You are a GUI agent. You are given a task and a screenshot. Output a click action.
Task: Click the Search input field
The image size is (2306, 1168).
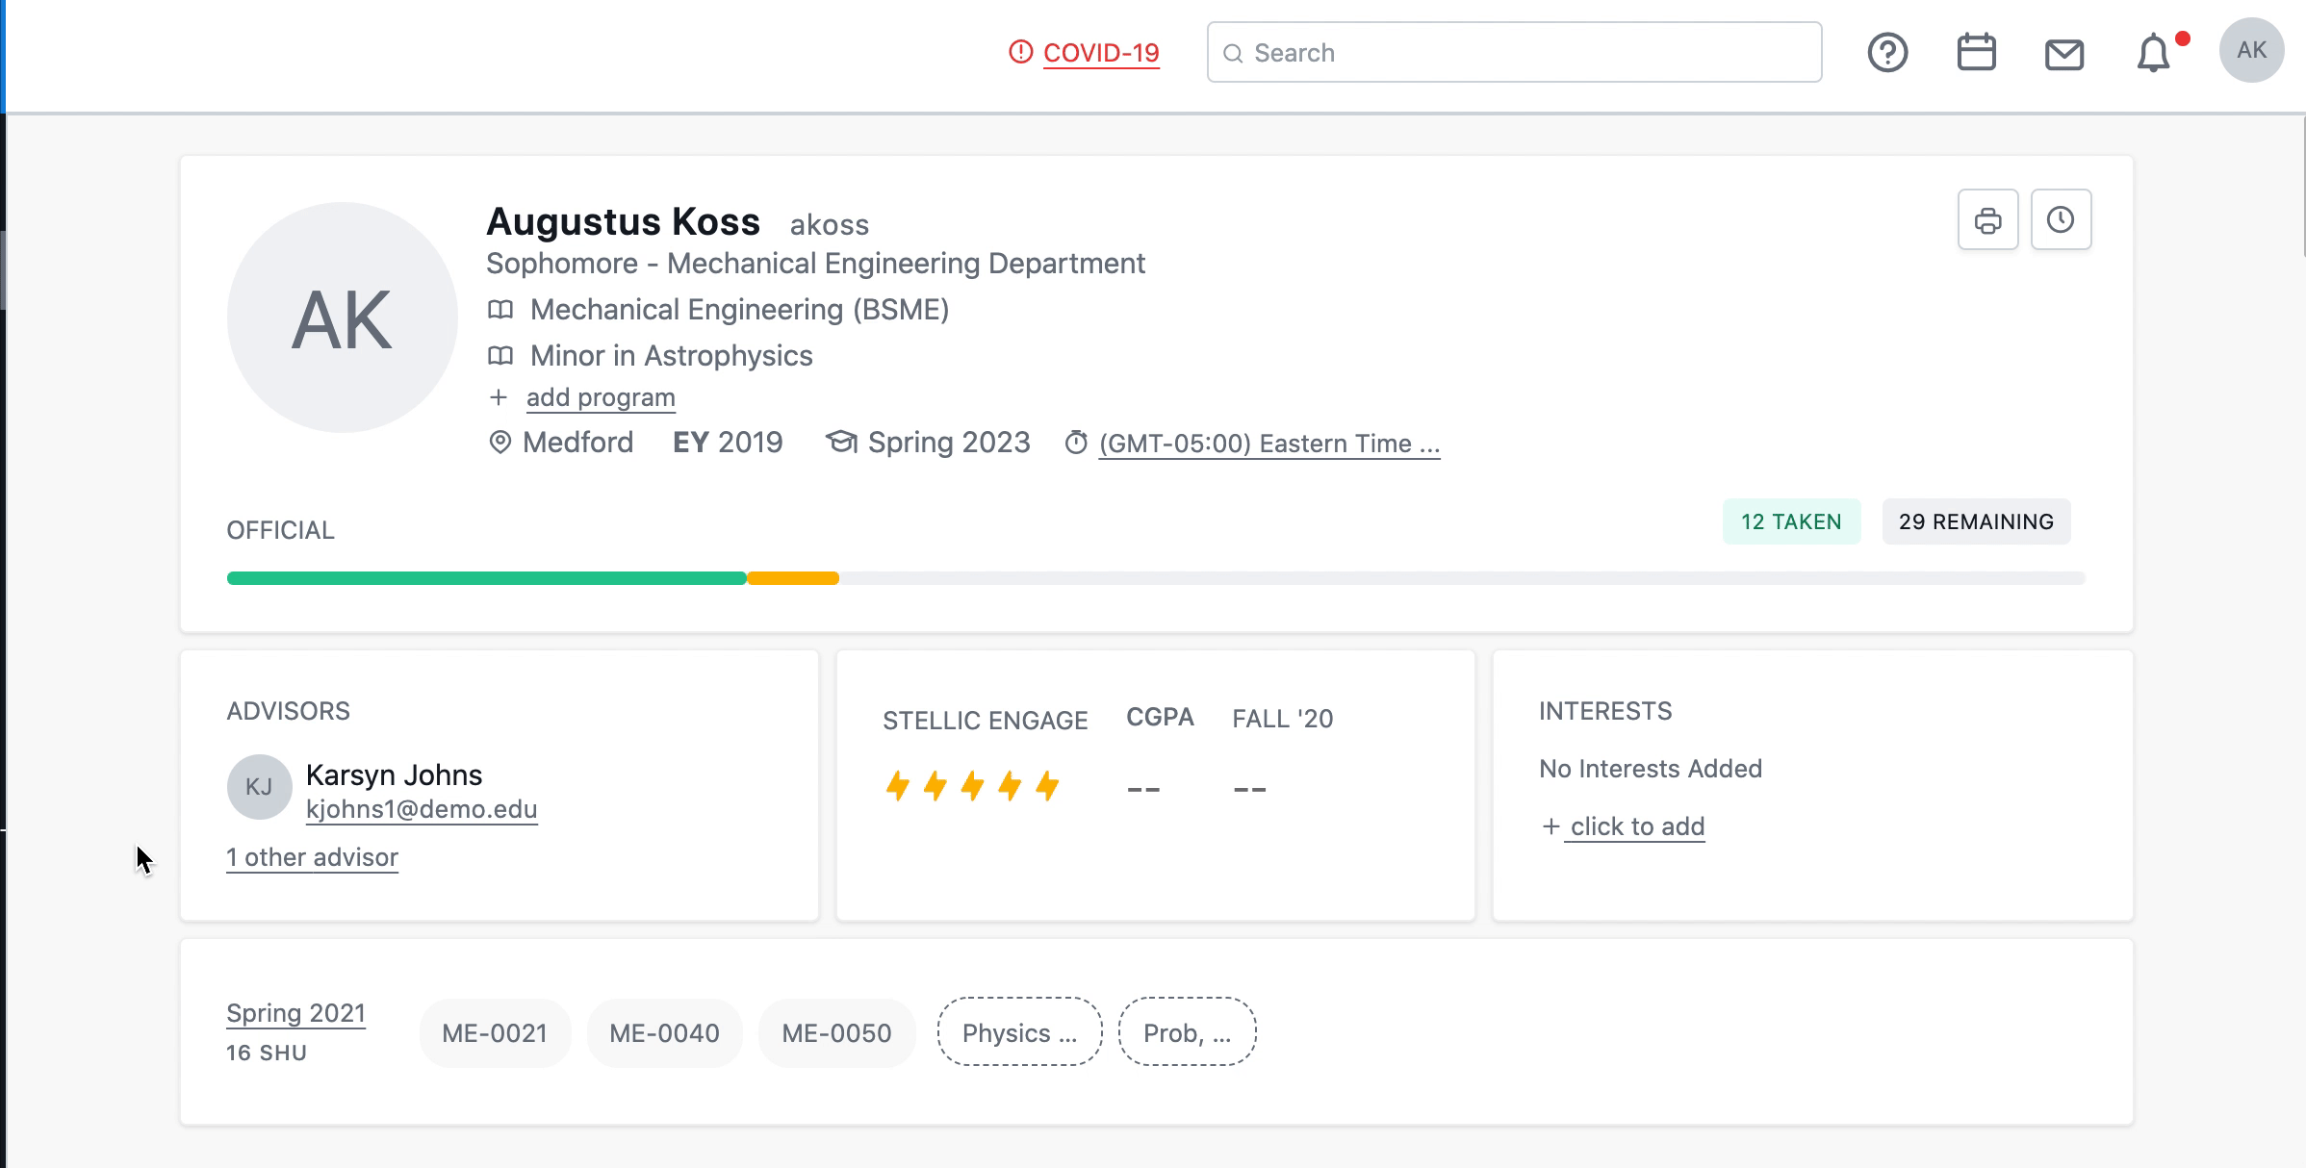1514,53
